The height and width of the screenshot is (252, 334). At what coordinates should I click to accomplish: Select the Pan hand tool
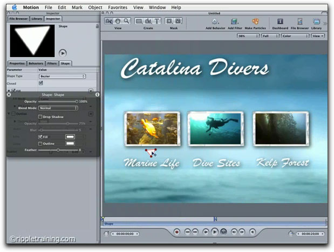[x=118, y=21]
